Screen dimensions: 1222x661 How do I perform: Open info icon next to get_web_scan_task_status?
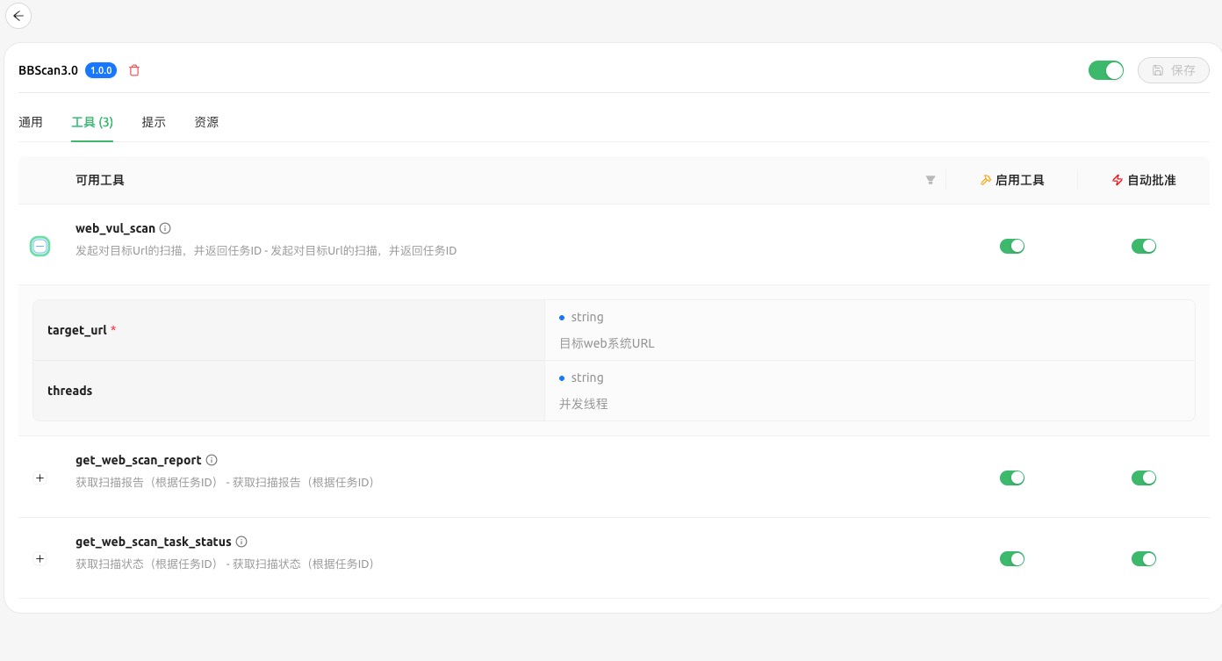pyautogui.click(x=241, y=542)
